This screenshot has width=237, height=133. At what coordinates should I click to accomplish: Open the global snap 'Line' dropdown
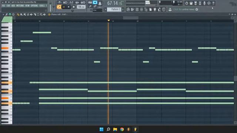pyautogui.click(x=97, y=10)
